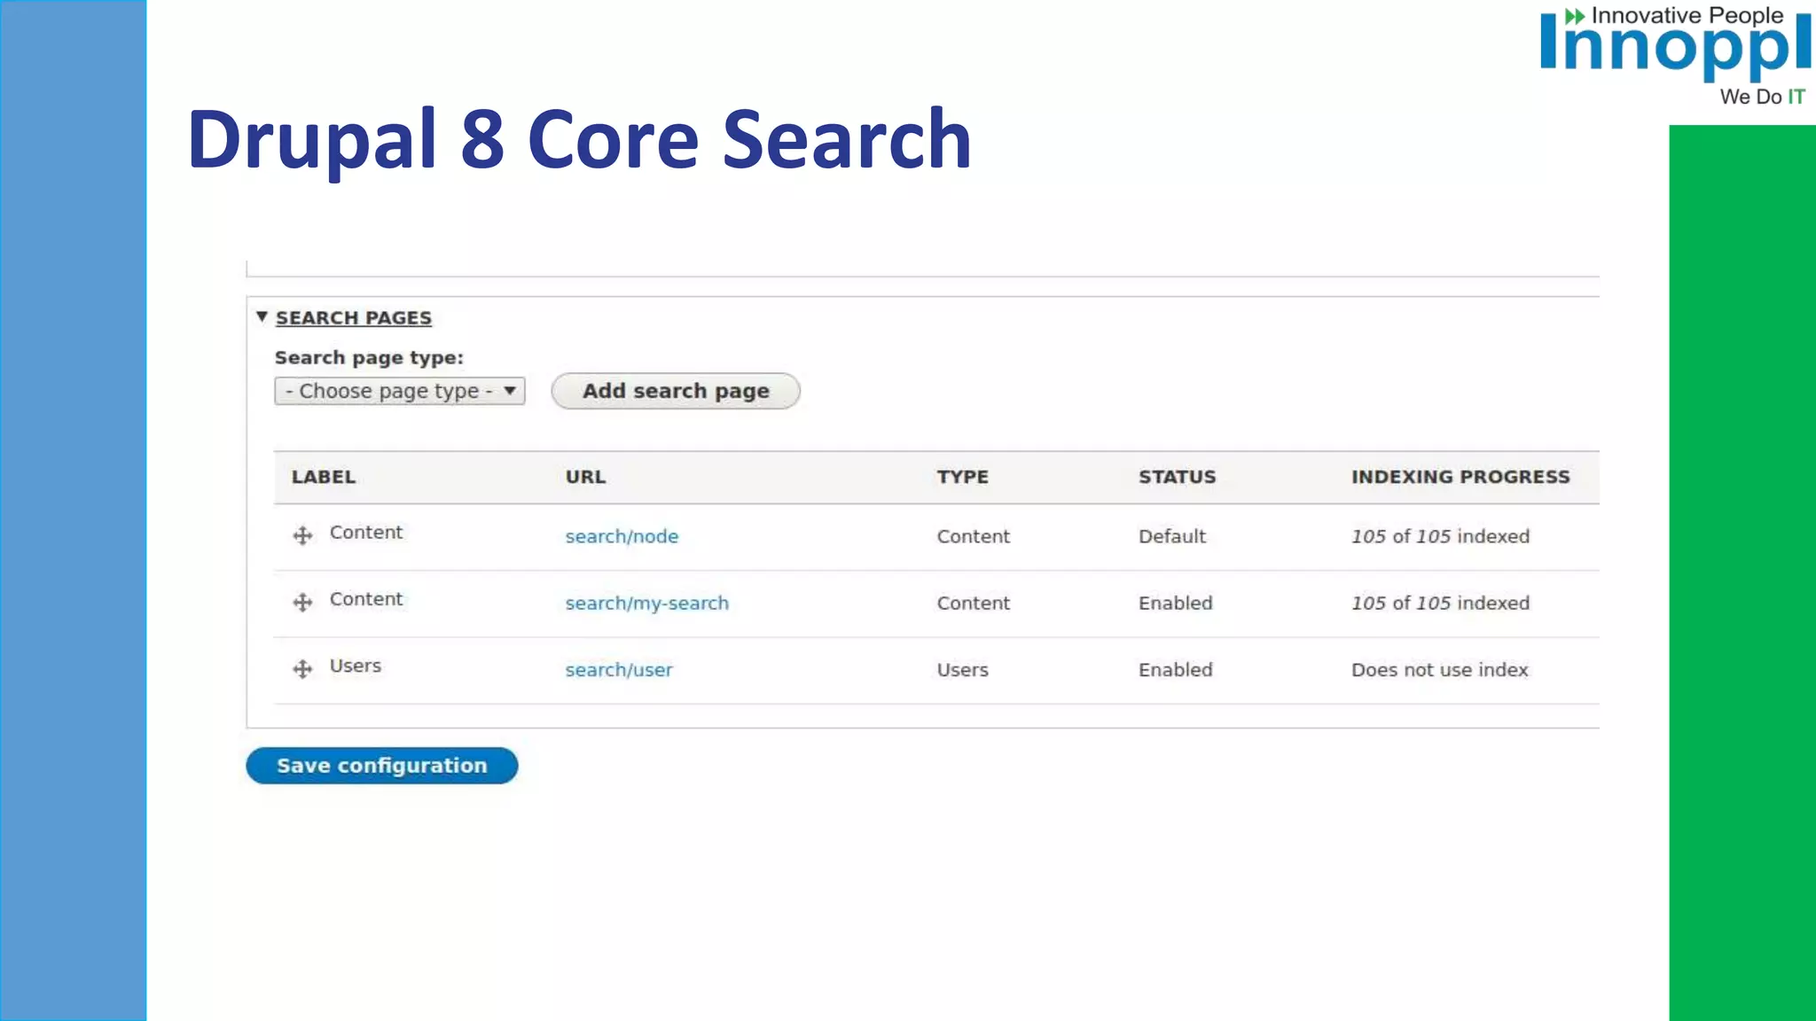Click the drag handle for search/node row

point(302,535)
